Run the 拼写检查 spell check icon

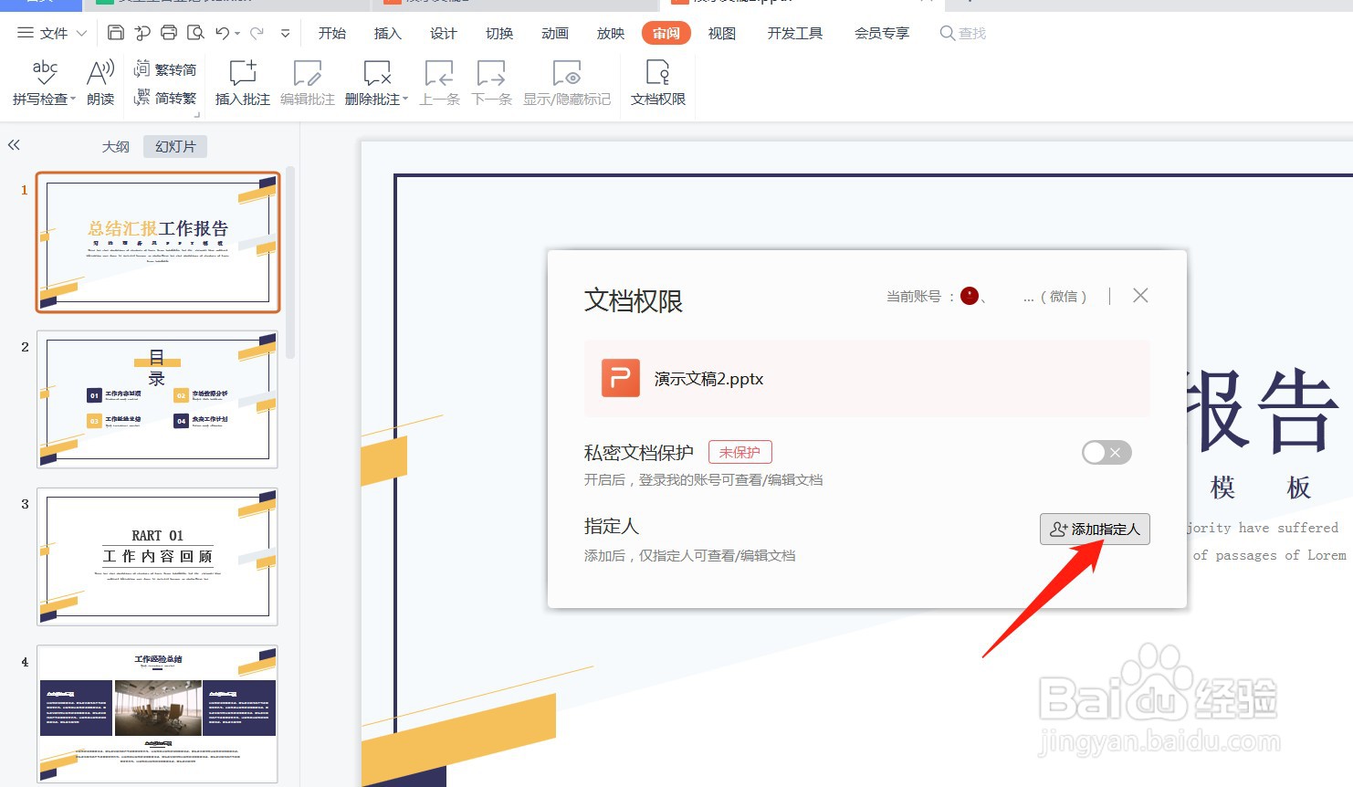point(45,73)
